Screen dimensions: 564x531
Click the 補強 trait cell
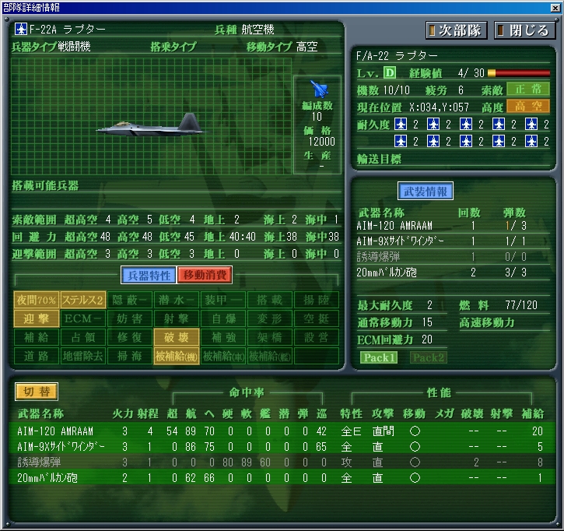tap(223, 338)
